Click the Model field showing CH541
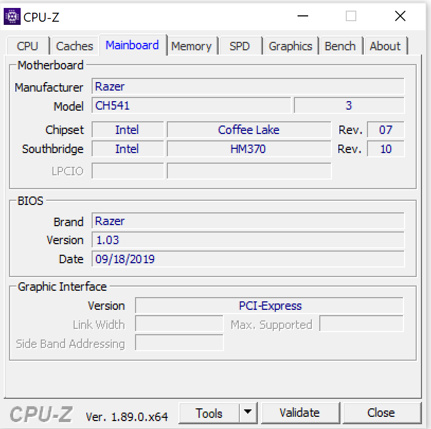The height and width of the screenshot is (429, 431). coord(191,105)
